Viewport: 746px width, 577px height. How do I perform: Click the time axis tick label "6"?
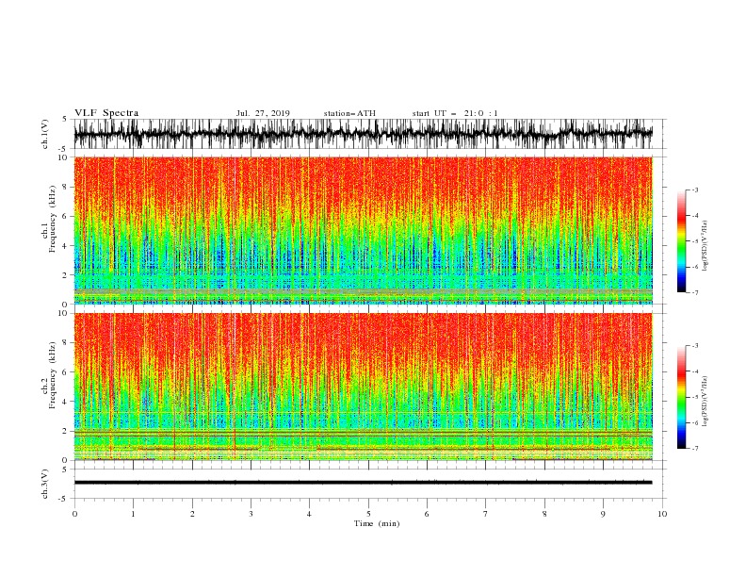427,514
